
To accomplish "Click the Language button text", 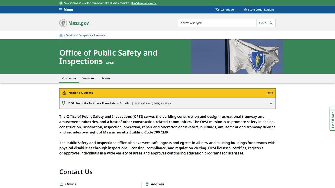I will click(227, 10).
